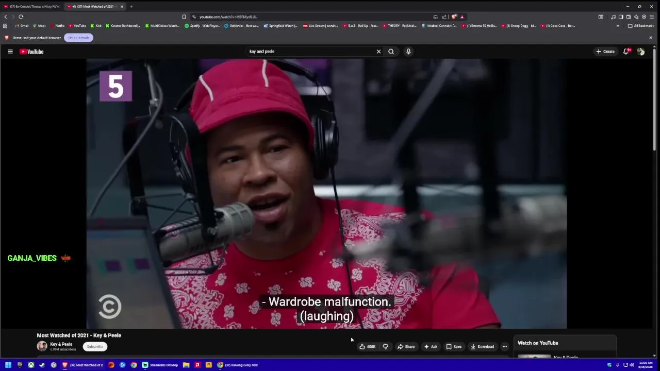Viewport: 660px width, 371px height.
Task: Open the YouTube account avatar menu
Action: coord(641,52)
